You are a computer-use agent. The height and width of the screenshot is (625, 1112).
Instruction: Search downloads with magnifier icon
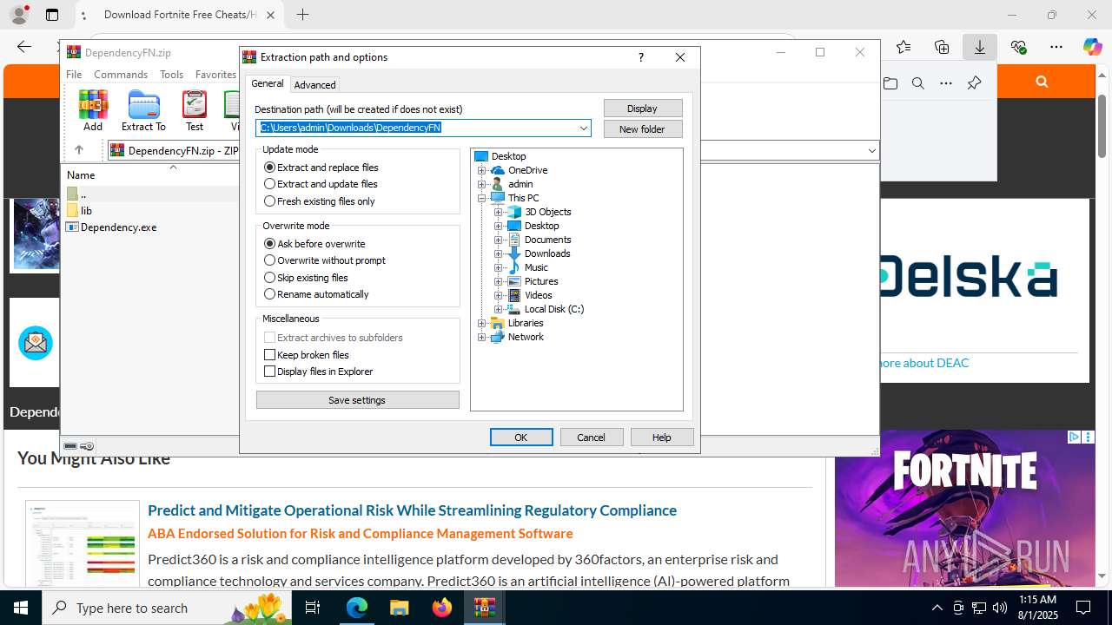918,83
